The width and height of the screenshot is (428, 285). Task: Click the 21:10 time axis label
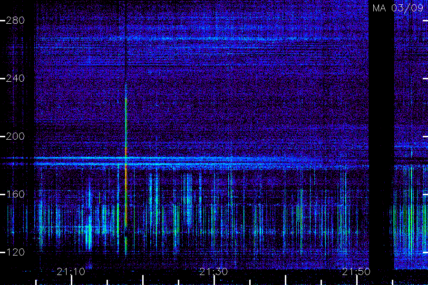point(71,272)
